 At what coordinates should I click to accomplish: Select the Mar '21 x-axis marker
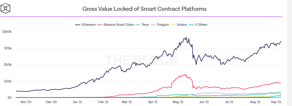click(127, 102)
